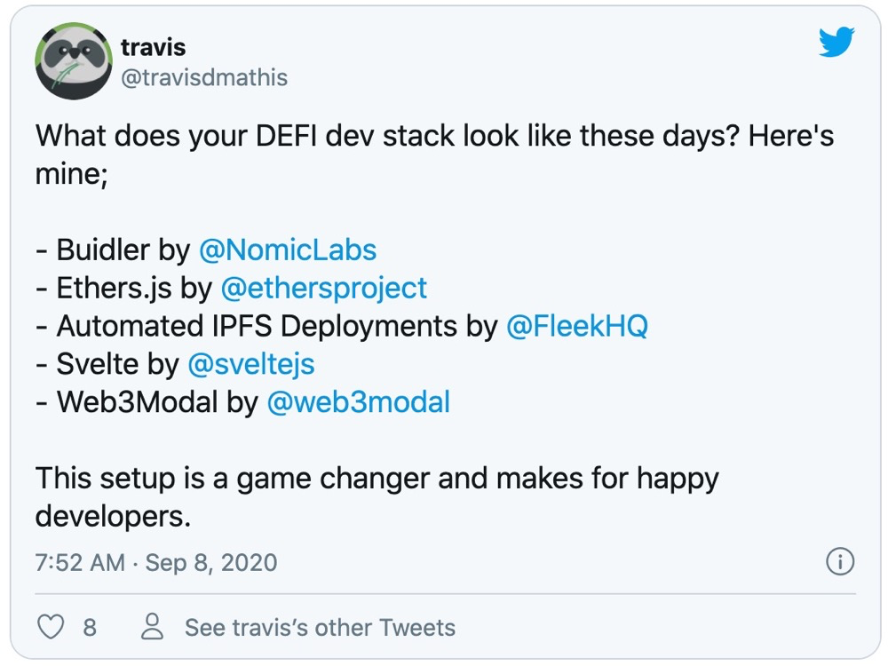Viewport: 888px width, 666px height.
Task: Open the @travisdmathis handle
Action: tap(204, 77)
